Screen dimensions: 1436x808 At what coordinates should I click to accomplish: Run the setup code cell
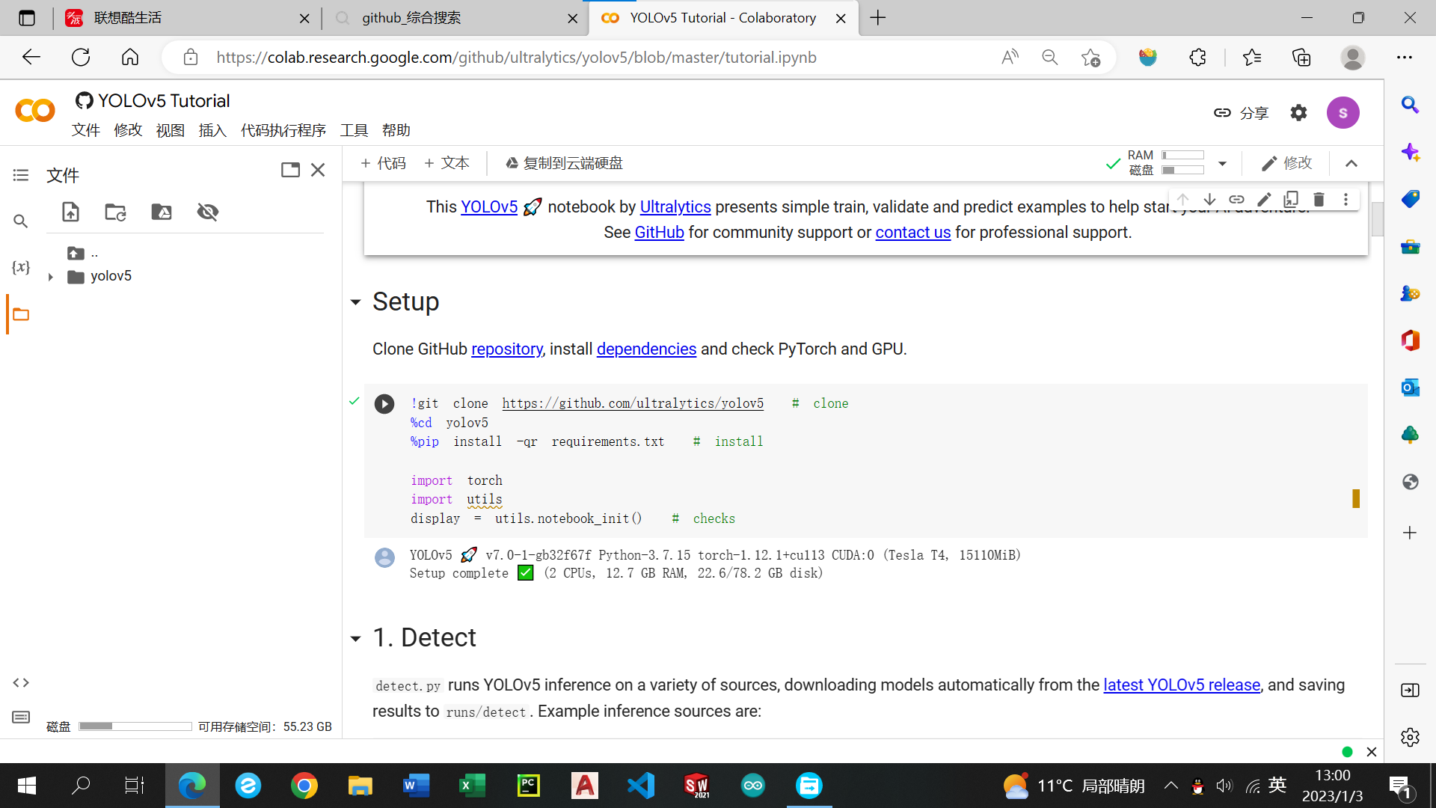[384, 404]
